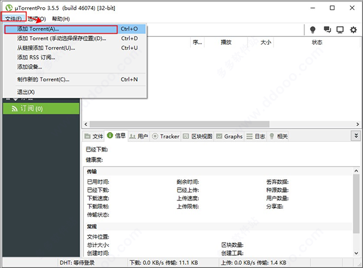Click the remote monitor toolbar icon

340,30
